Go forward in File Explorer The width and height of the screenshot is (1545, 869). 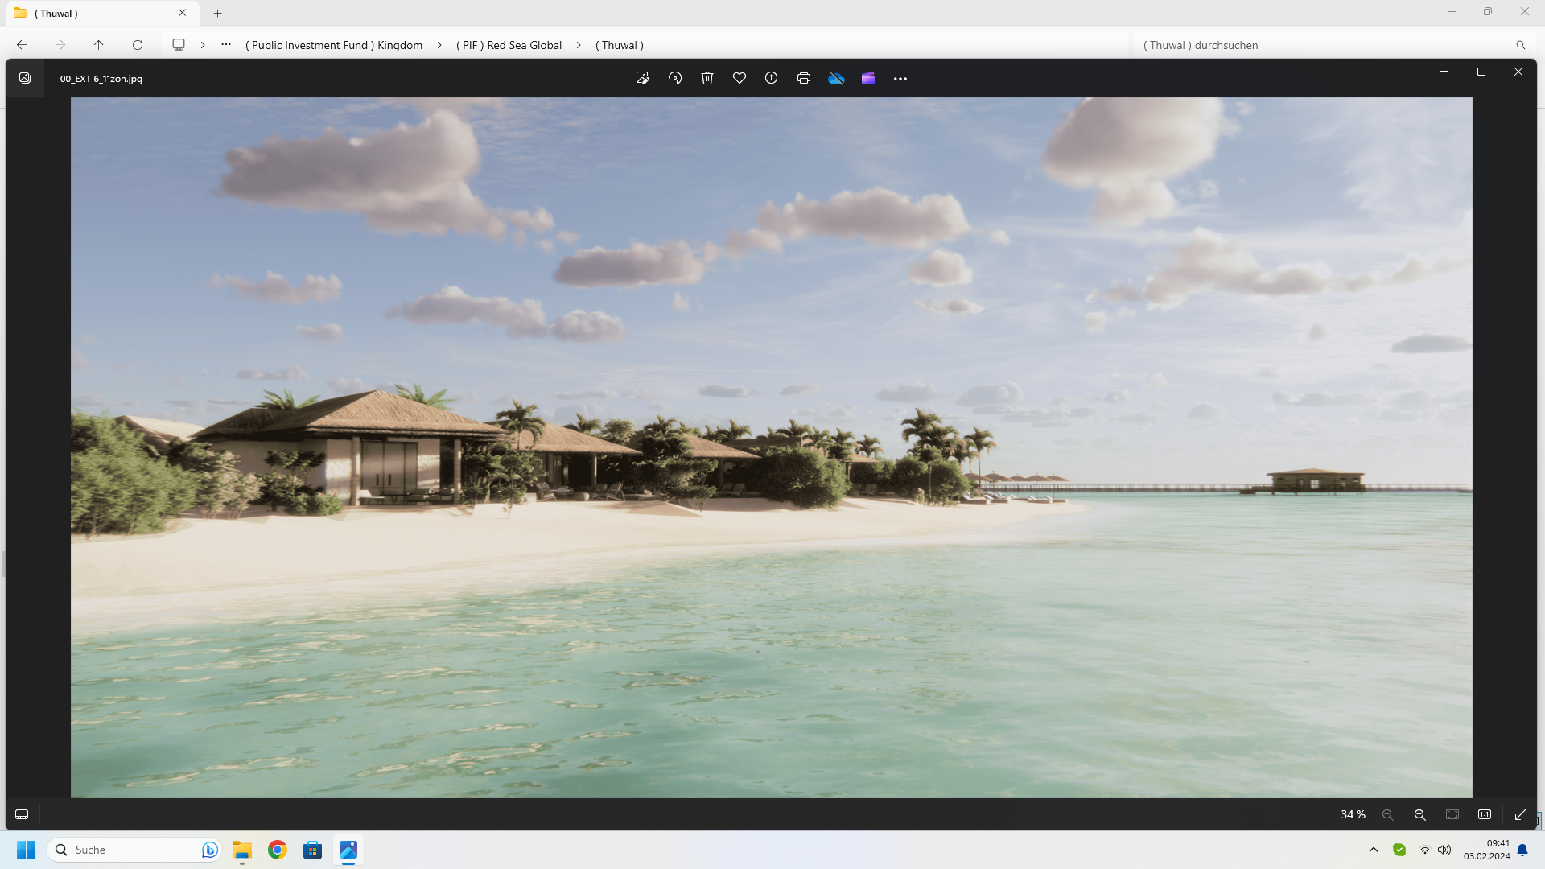[x=60, y=45]
